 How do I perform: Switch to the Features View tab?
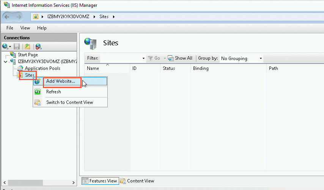coord(100,181)
